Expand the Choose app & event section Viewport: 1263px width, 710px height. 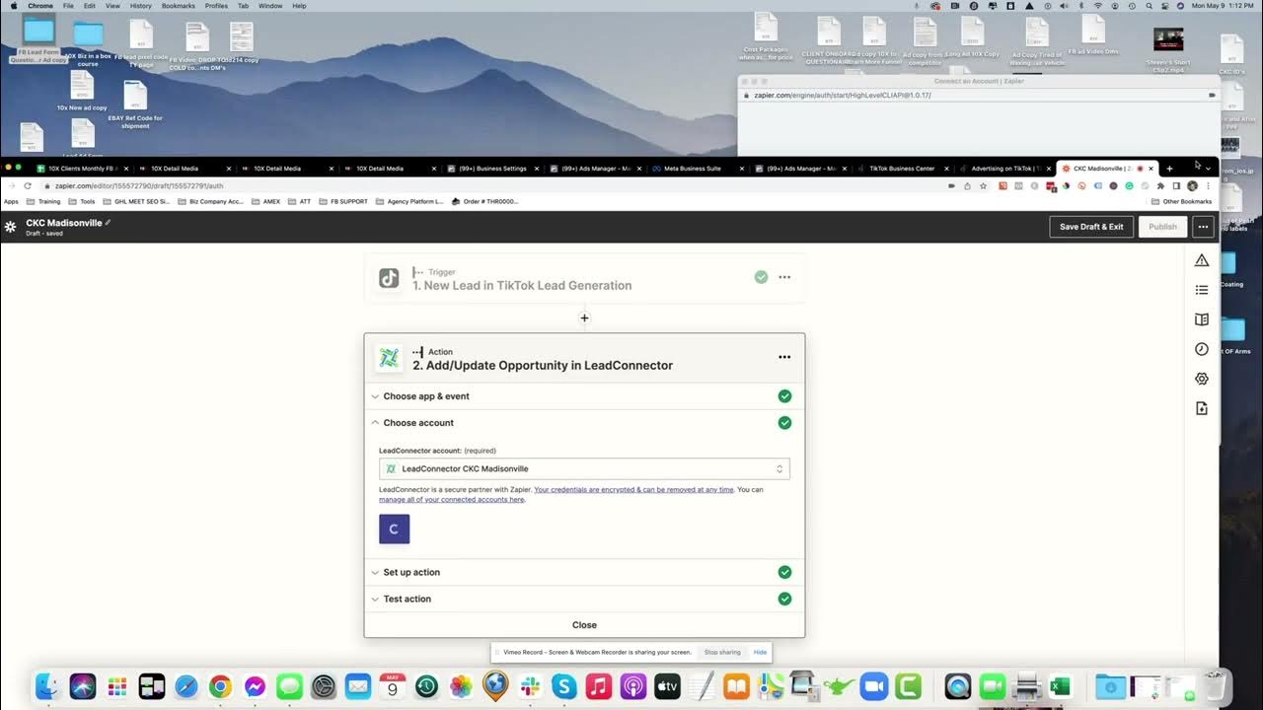click(x=584, y=396)
